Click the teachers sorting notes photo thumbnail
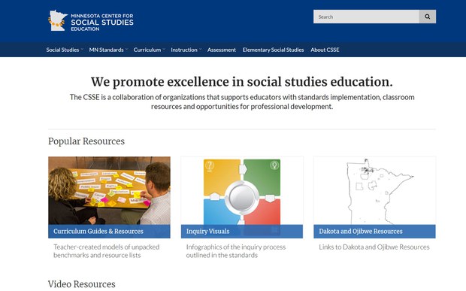This screenshot has width=466, height=291. 110,190
